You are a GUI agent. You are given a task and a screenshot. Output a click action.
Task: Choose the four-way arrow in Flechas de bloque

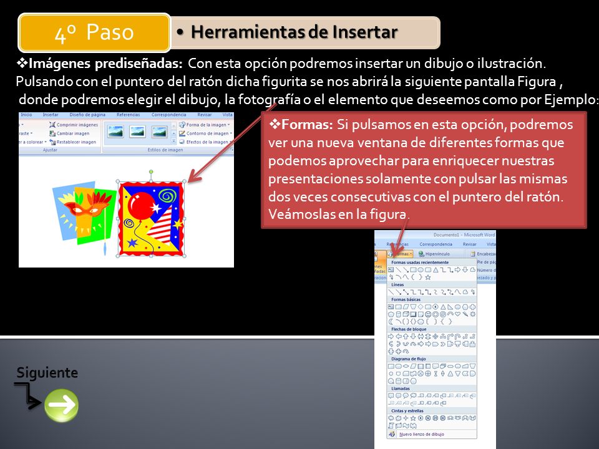click(436, 336)
